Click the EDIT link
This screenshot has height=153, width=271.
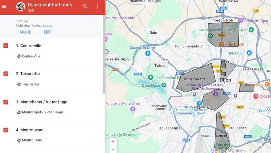tap(47, 32)
